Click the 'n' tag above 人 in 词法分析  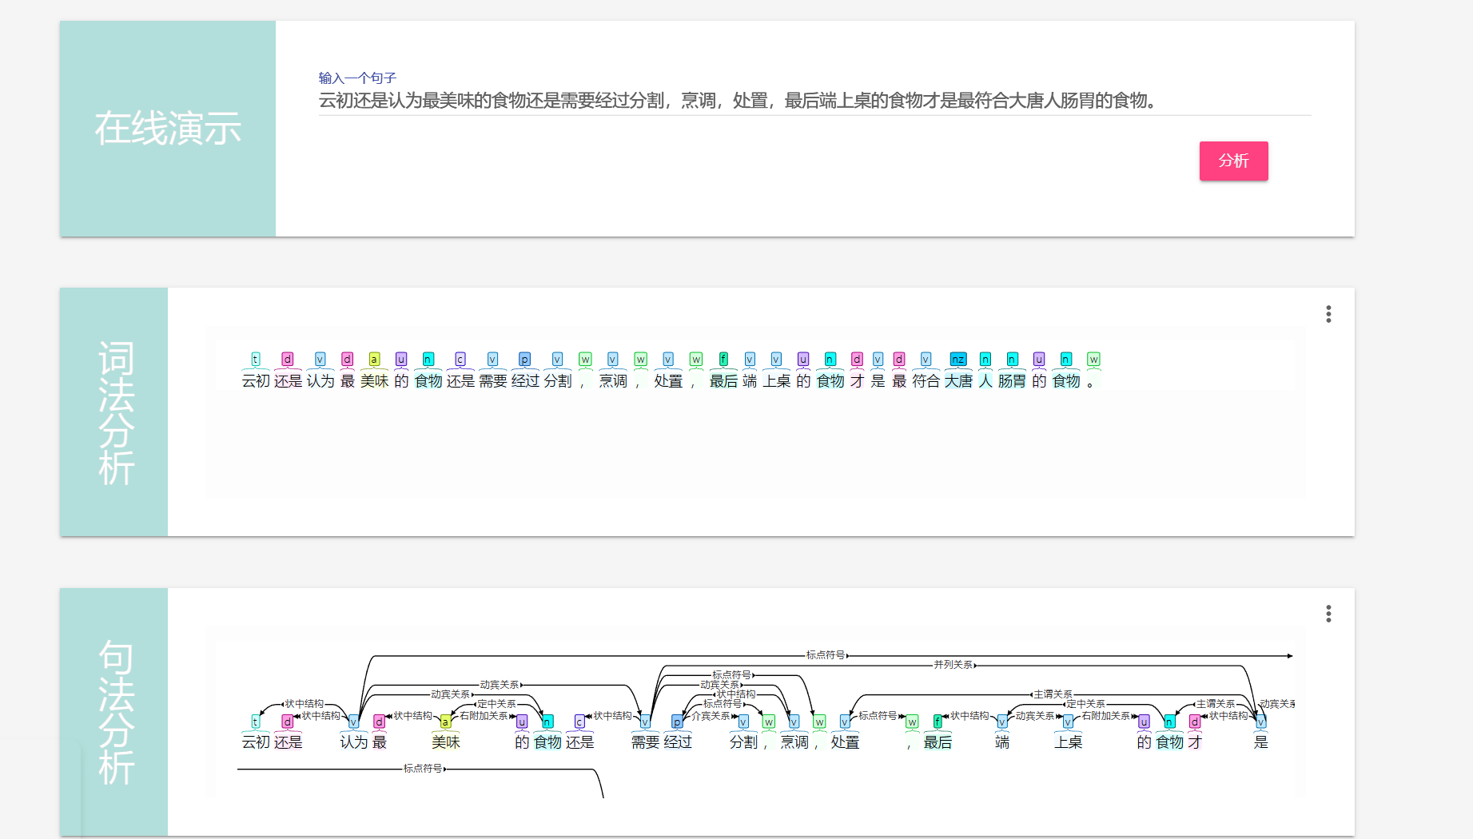tap(985, 360)
